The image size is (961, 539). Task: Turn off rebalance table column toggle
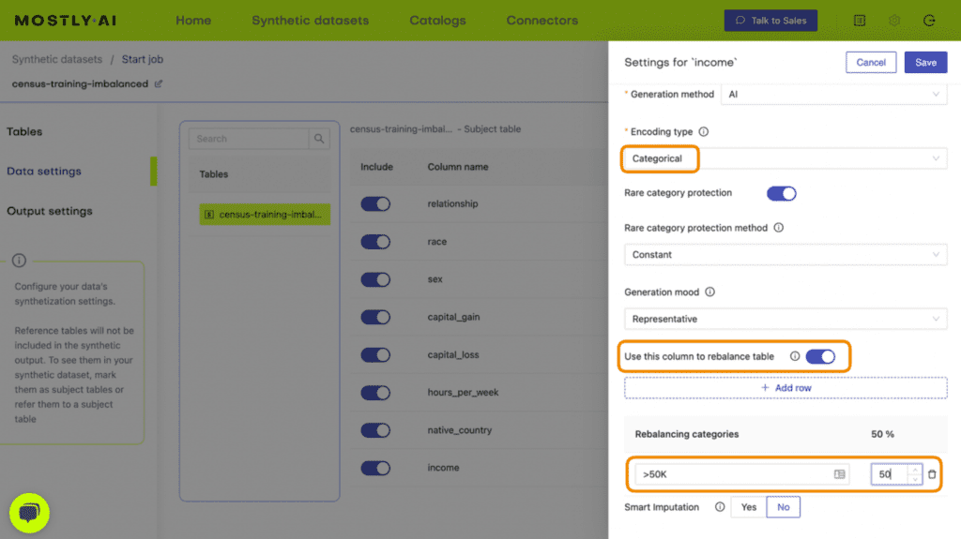[819, 356]
